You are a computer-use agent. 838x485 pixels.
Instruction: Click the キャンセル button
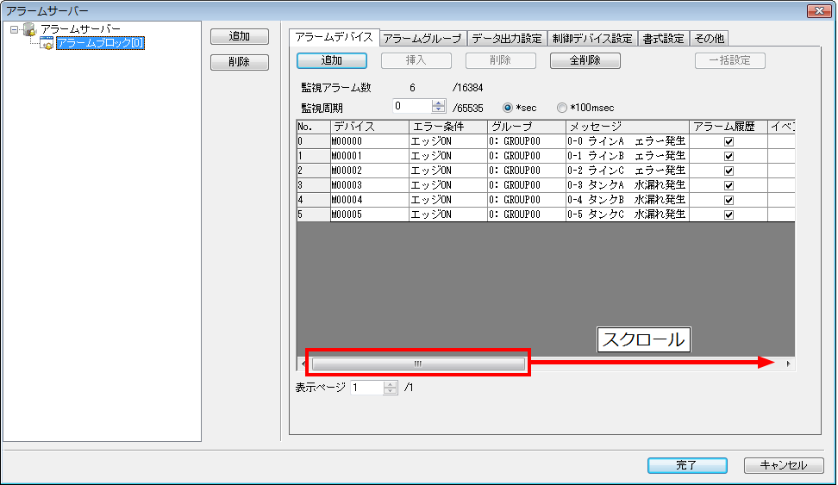[783, 465]
